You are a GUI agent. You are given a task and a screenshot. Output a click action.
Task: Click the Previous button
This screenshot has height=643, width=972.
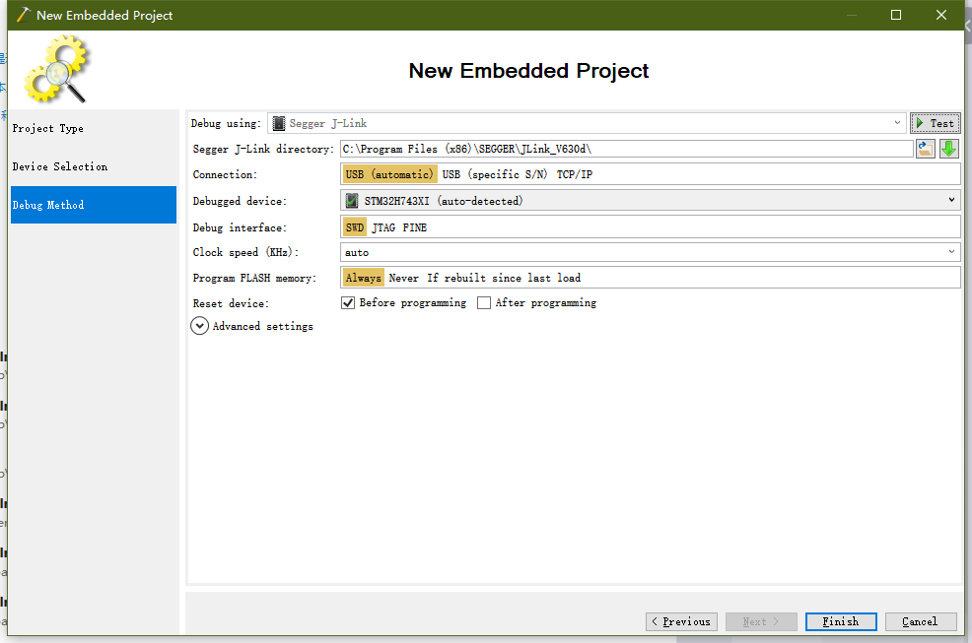(681, 621)
